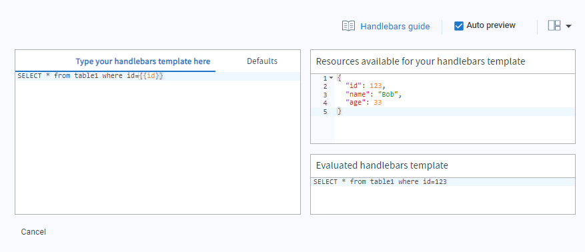
Task: Switch to the Defaults tab
Action: pyautogui.click(x=262, y=61)
